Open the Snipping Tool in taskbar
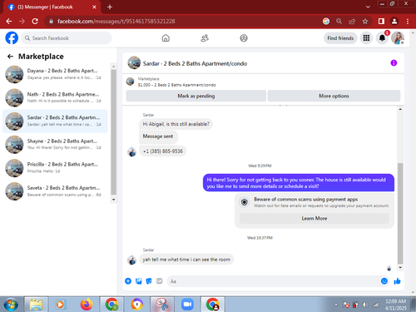 point(162,305)
